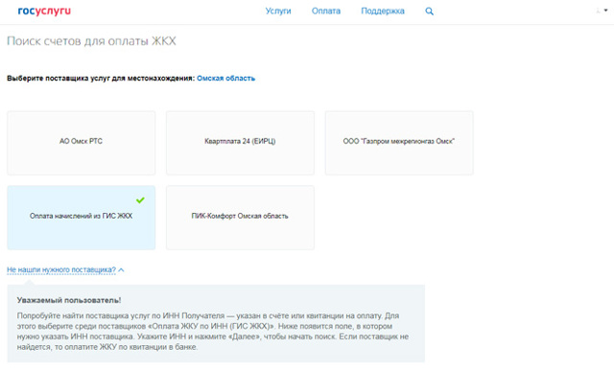
Task: Click heading Поиск счетов для оплаты ЖКХ
Action: point(92,41)
